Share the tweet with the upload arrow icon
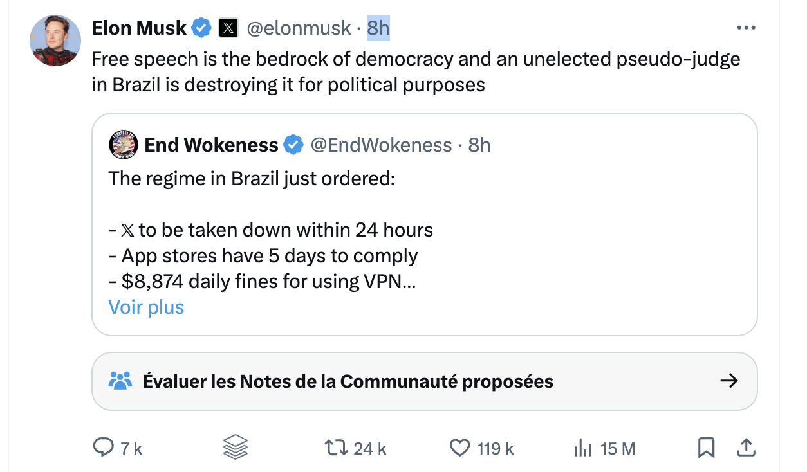 click(x=745, y=448)
